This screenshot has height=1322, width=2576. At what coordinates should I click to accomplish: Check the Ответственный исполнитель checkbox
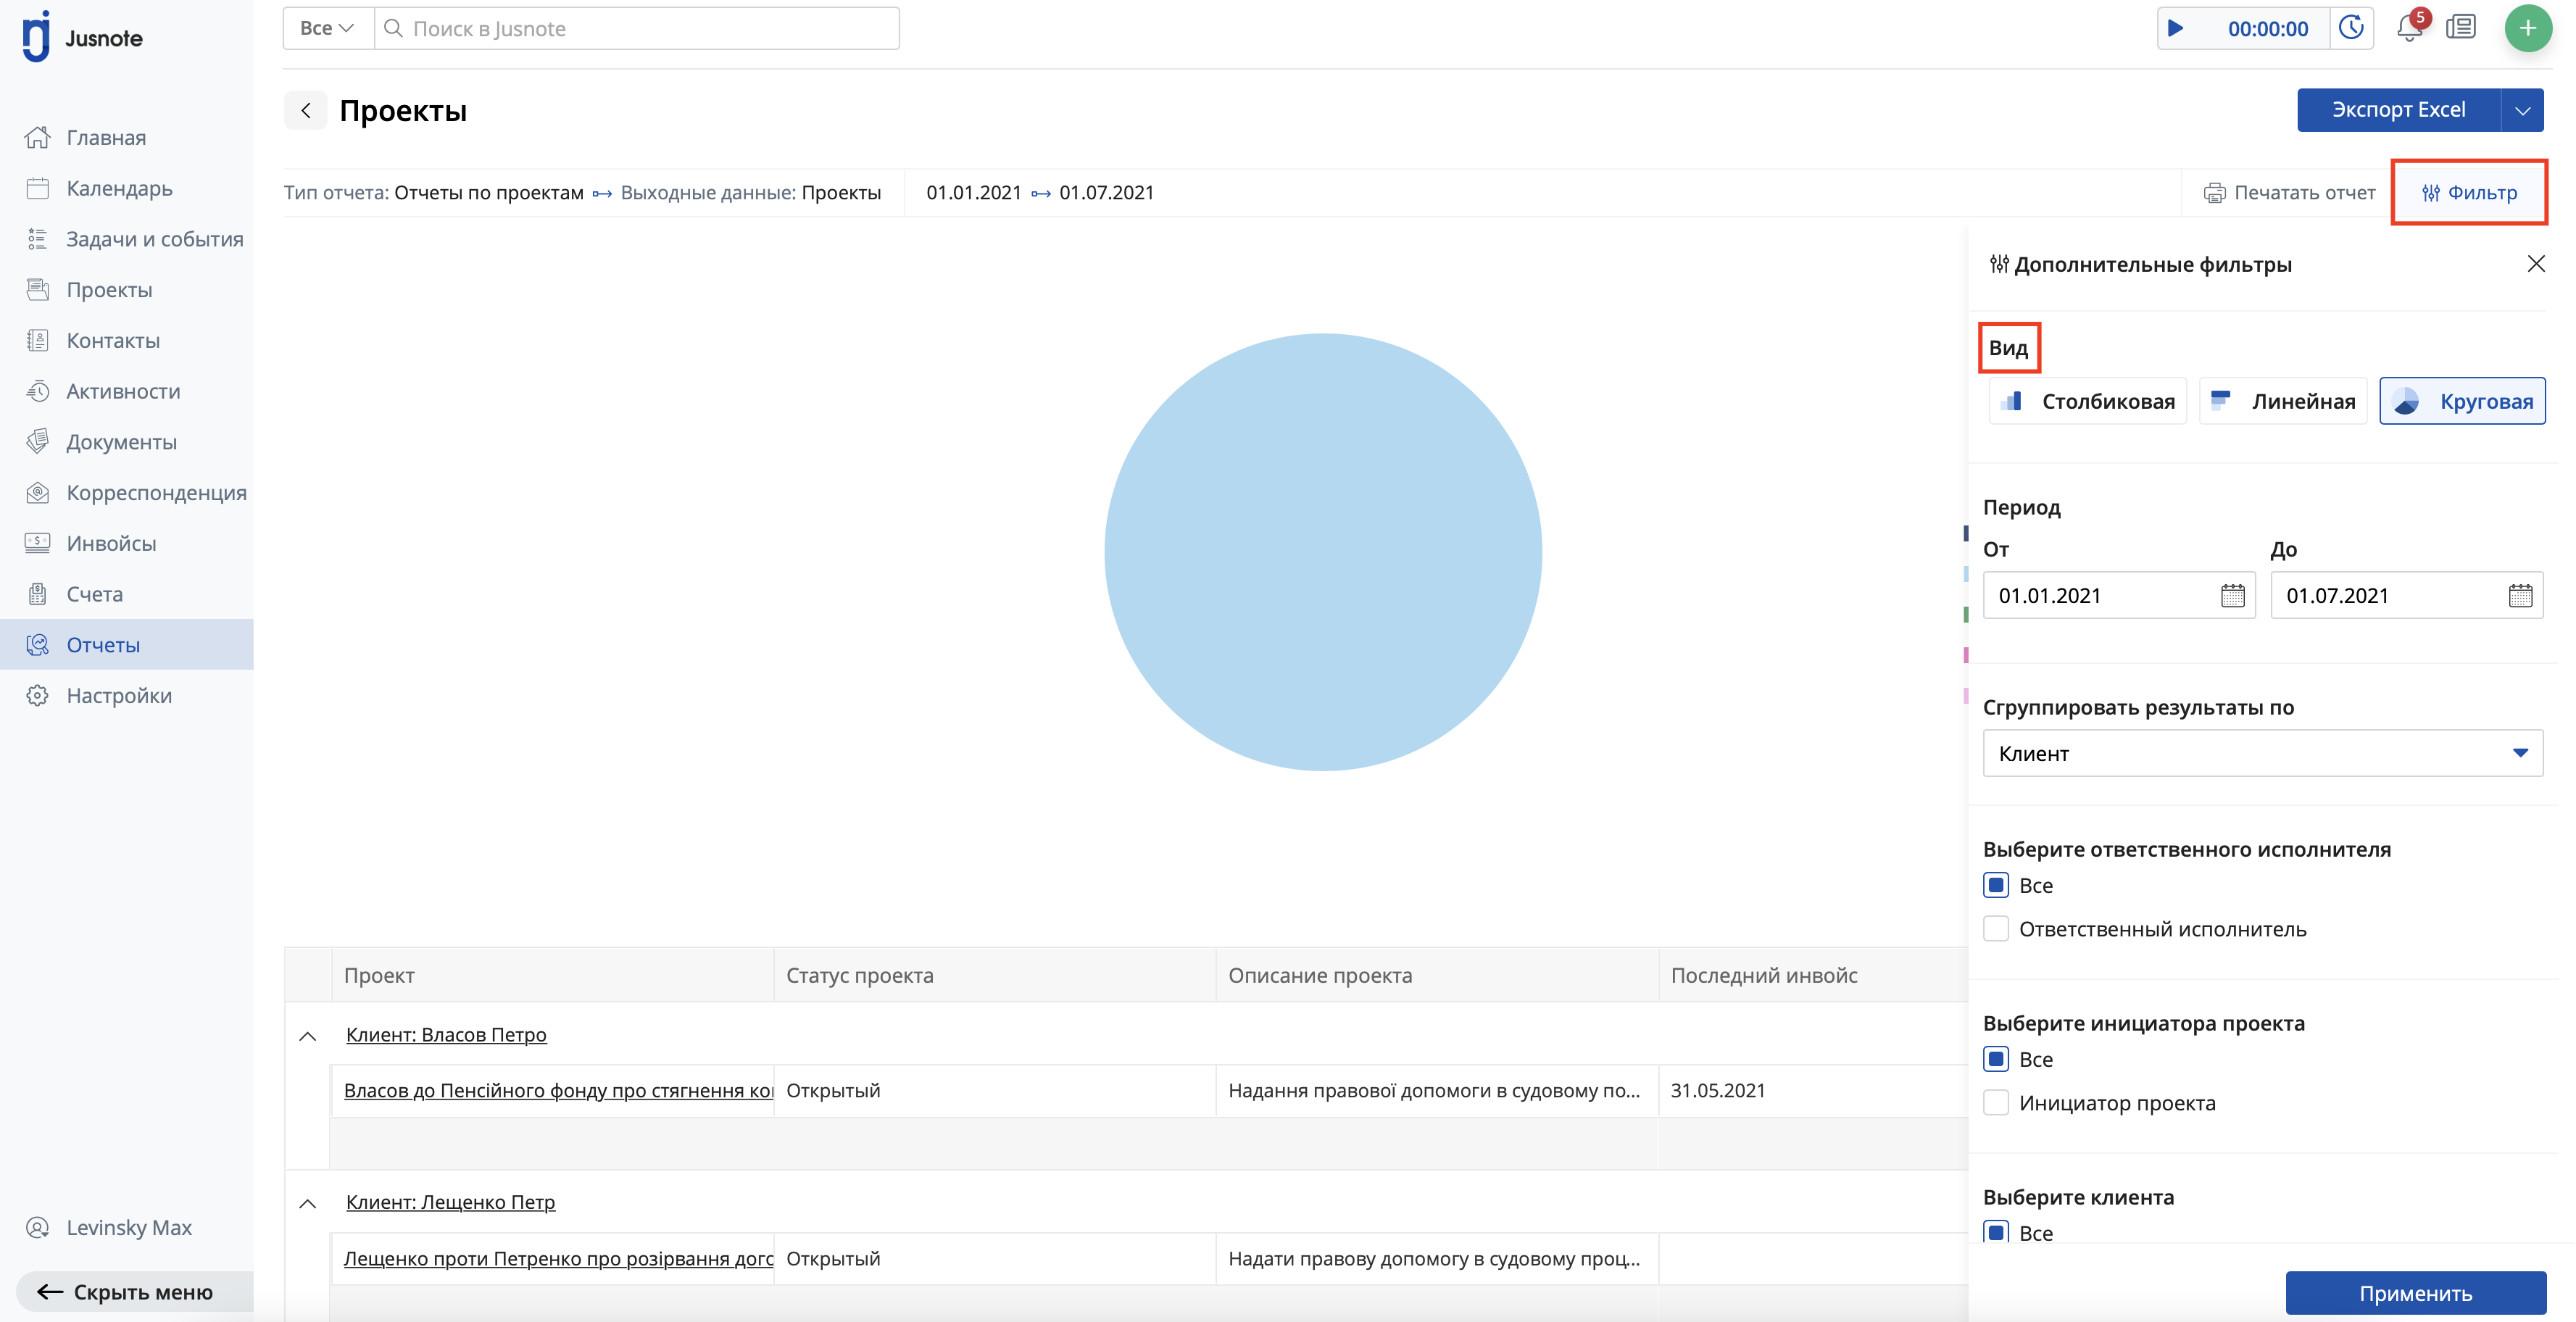click(1996, 929)
